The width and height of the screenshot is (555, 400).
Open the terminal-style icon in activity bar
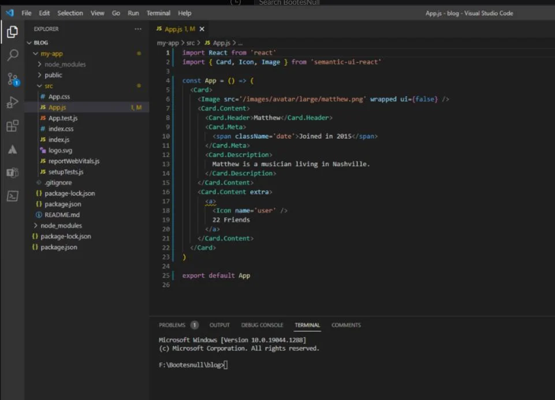coord(12,196)
